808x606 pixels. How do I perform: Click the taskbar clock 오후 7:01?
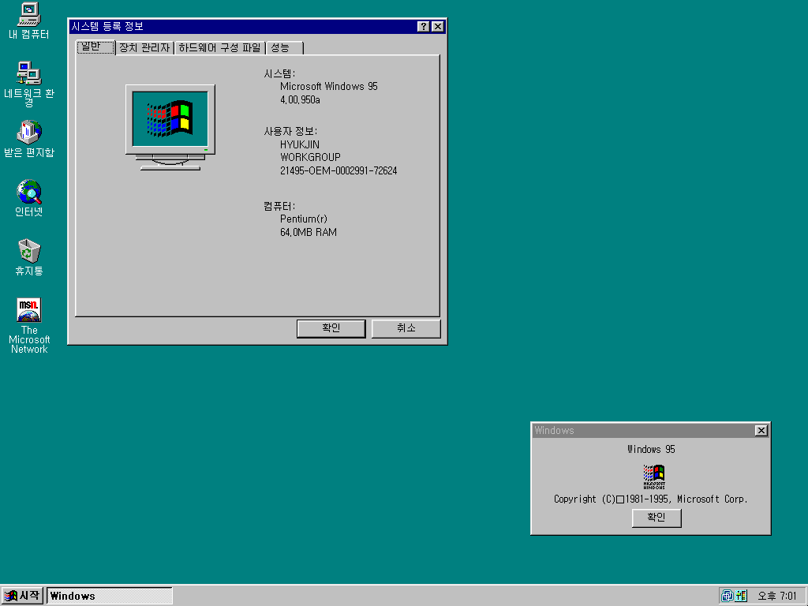pyautogui.click(x=777, y=597)
